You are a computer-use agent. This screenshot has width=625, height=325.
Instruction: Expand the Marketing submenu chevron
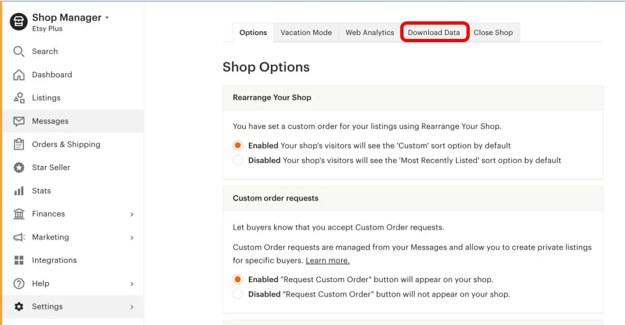pyautogui.click(x=132, y=237)
